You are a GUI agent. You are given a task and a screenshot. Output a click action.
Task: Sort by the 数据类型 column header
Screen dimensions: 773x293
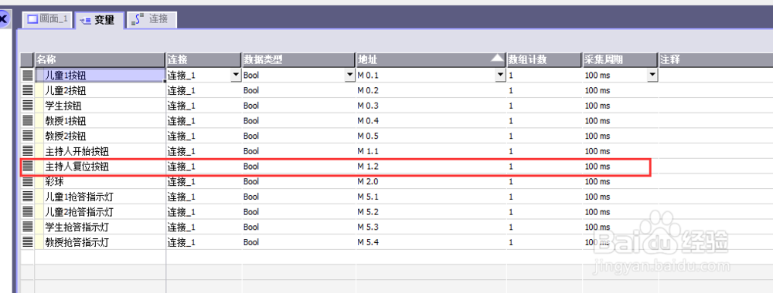(x=298, y=60)
